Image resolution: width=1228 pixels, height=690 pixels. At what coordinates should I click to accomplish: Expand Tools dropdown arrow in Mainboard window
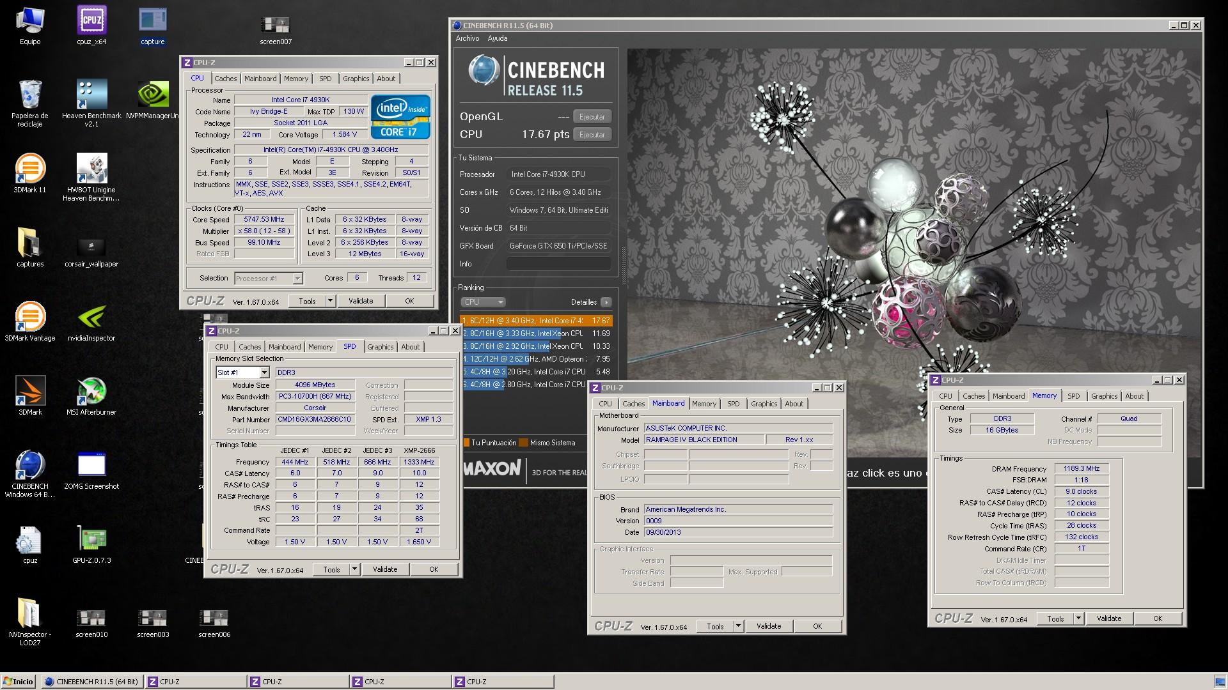[x=738, y=626]
